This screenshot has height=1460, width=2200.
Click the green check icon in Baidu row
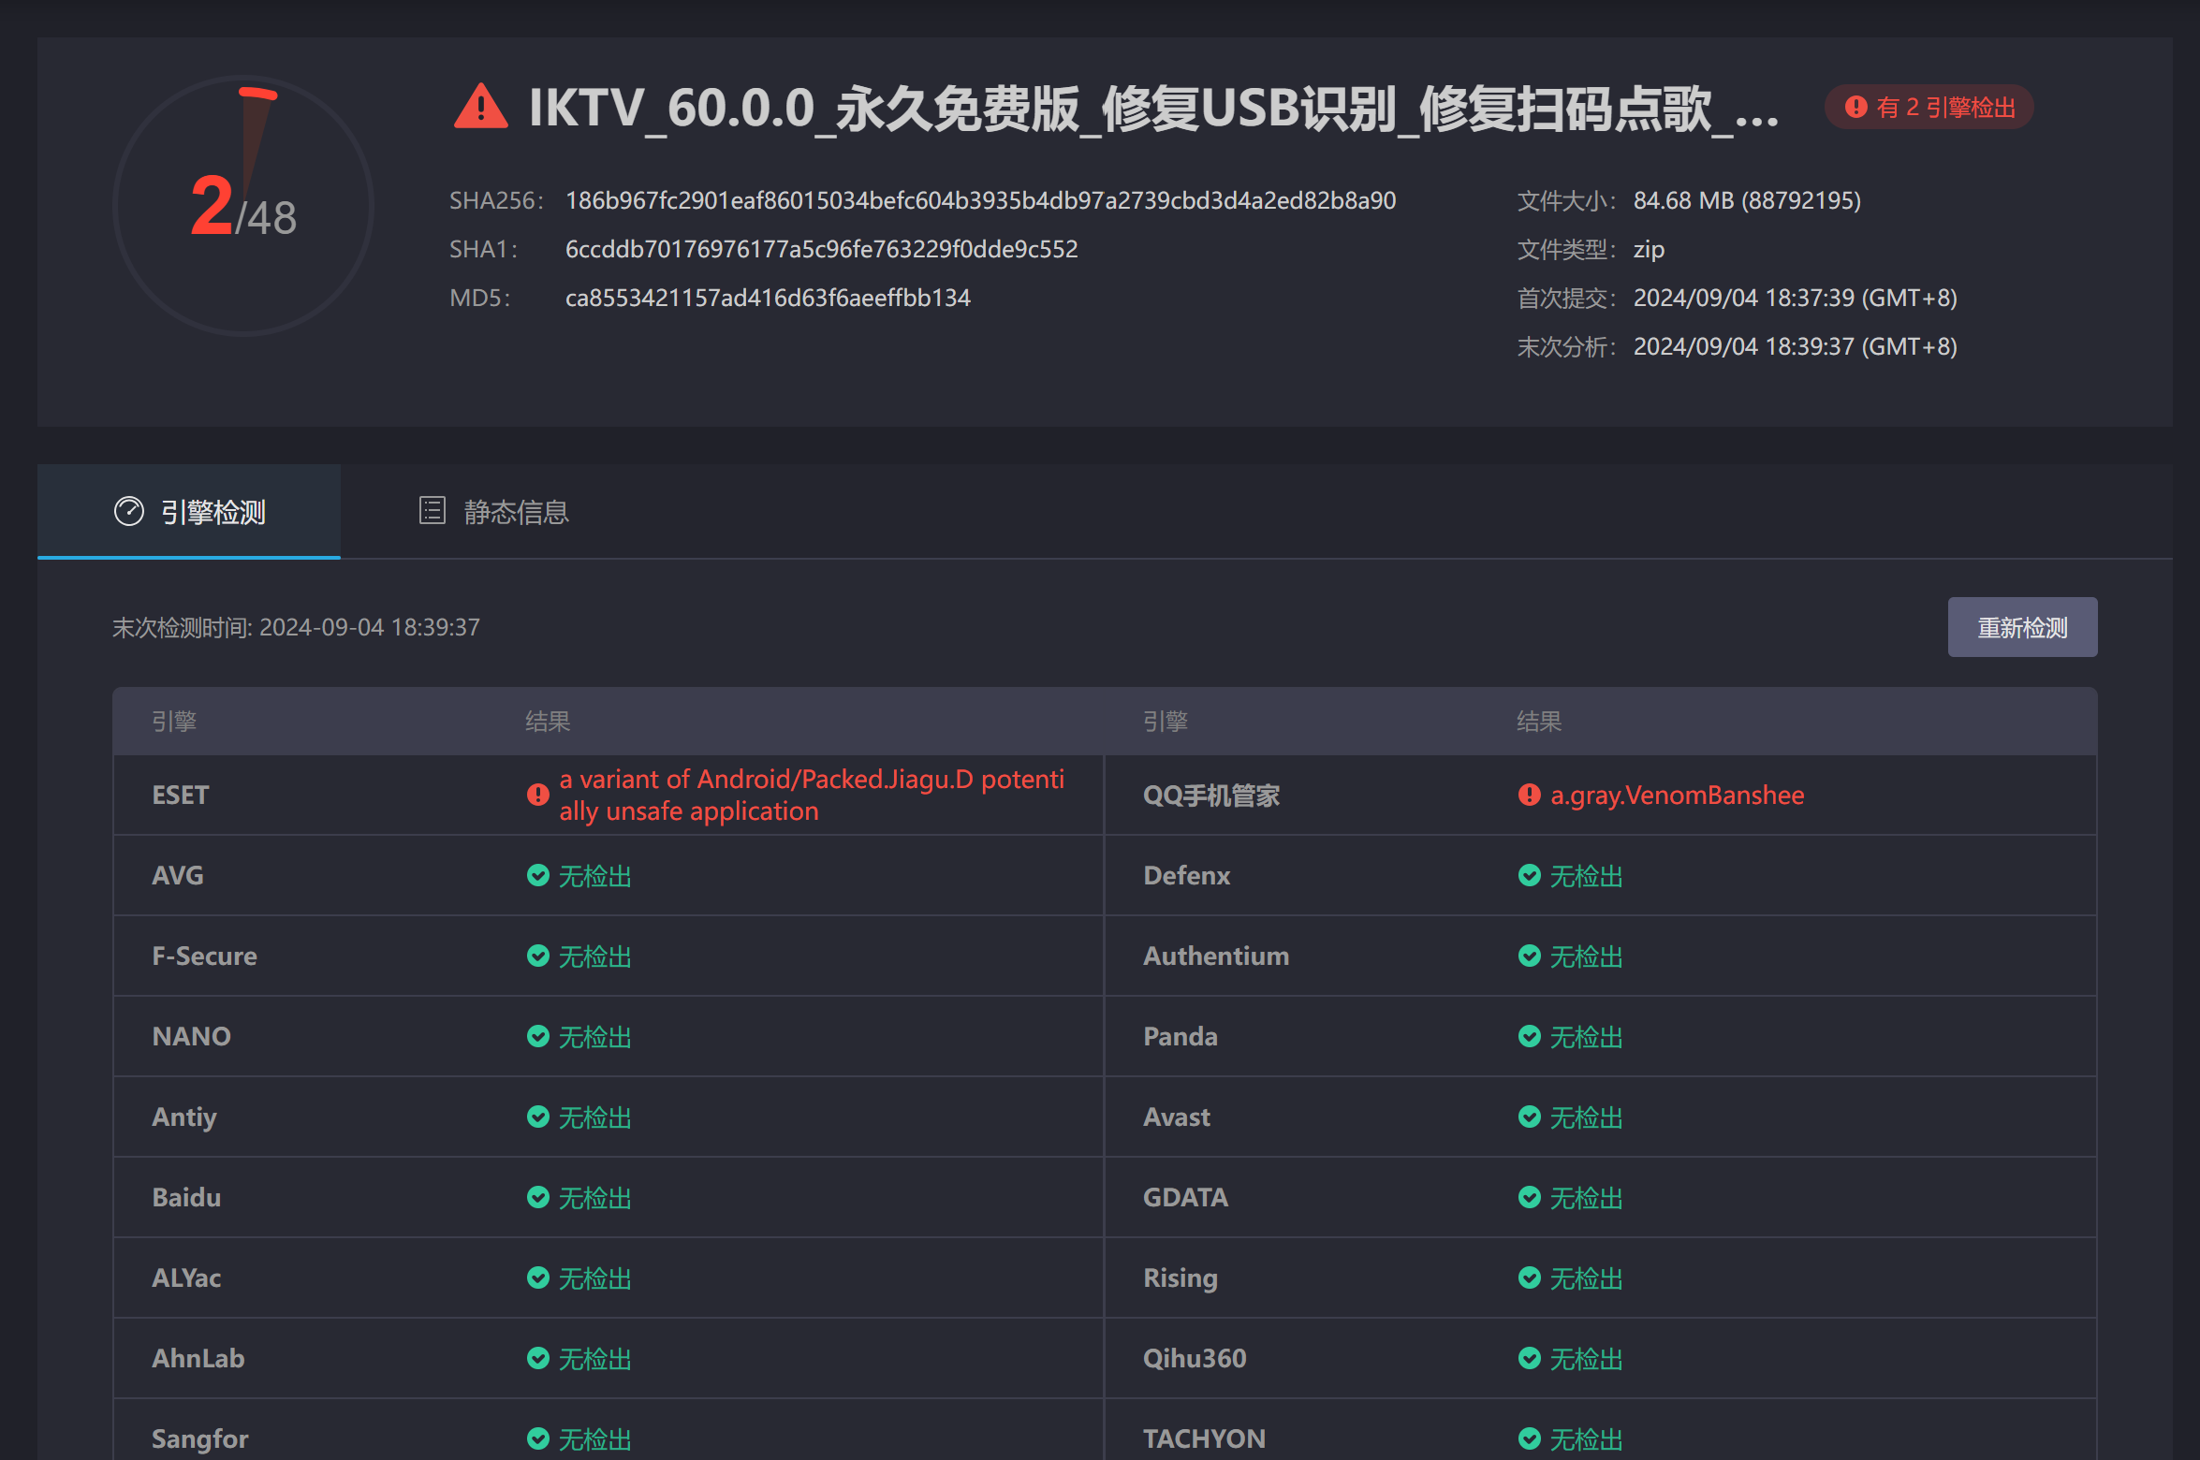(x=538, y=1197)
